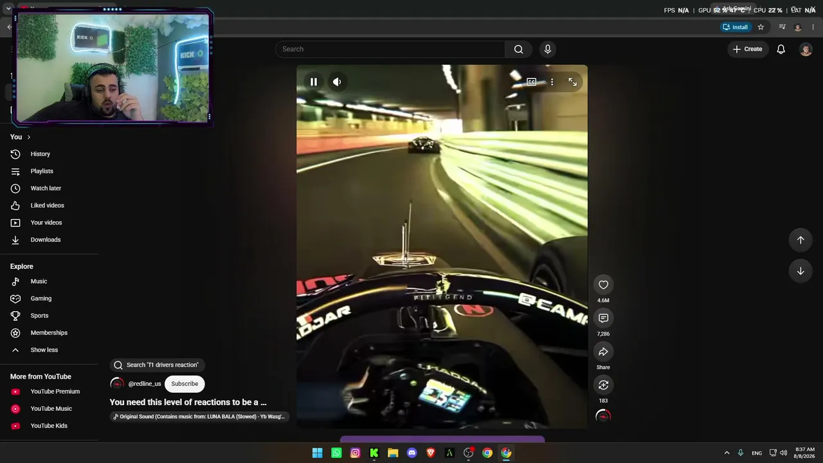Click the YouTube search field

tap(390, 49)
